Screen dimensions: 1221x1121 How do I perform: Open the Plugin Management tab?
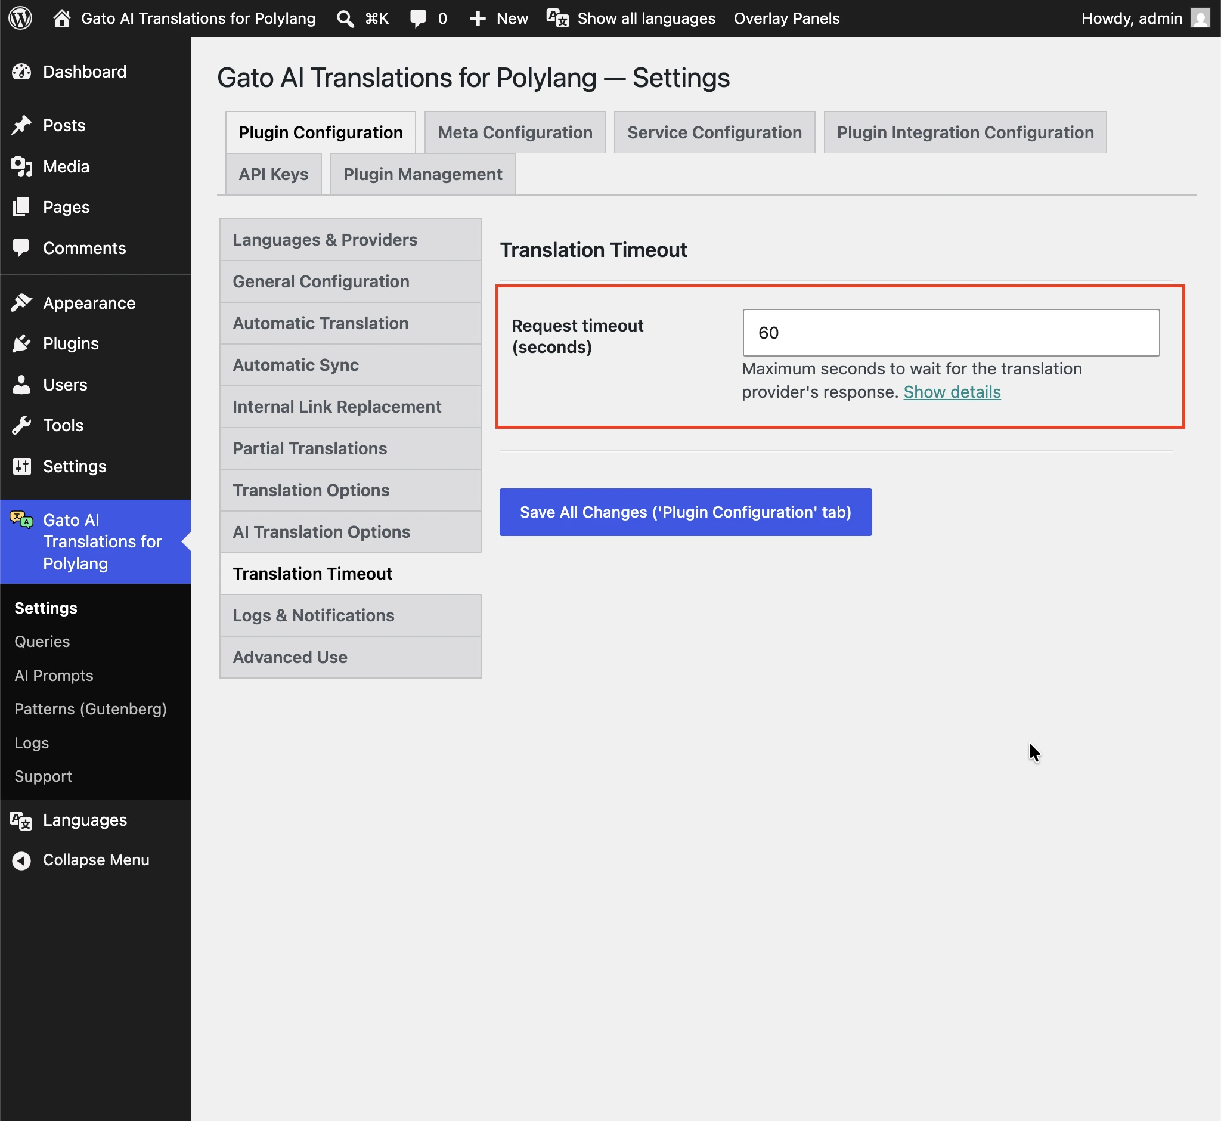(422, 174)
